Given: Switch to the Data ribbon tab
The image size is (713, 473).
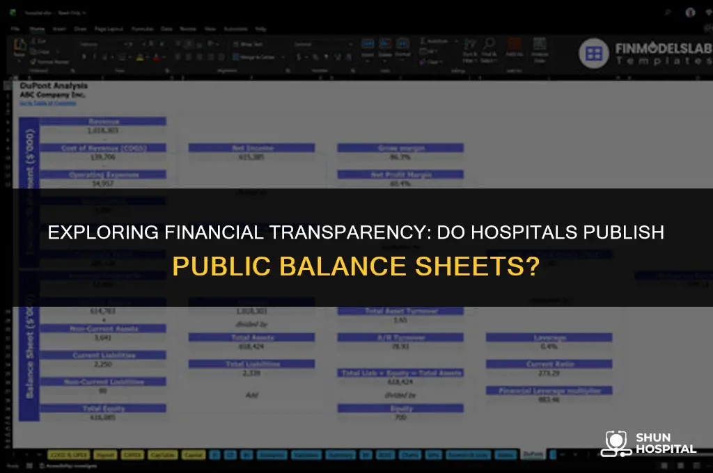Looking at the screenshot, I should tap(166, 29).
